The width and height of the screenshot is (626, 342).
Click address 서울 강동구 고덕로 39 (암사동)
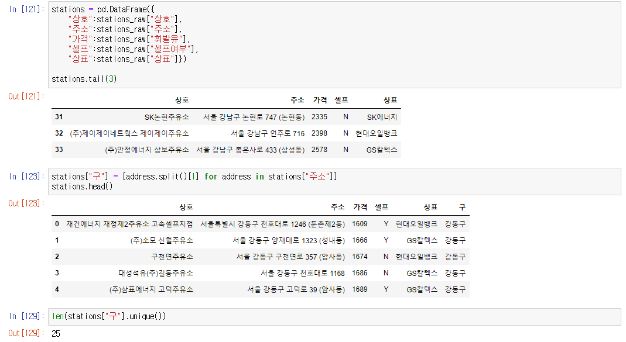(x=296, y=289)
